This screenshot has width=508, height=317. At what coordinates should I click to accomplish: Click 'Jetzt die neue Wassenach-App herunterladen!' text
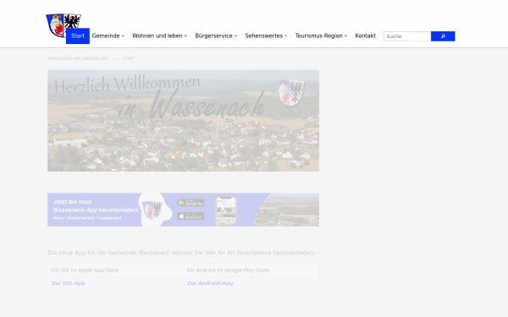pyautogui.click(x=96, y=205)
